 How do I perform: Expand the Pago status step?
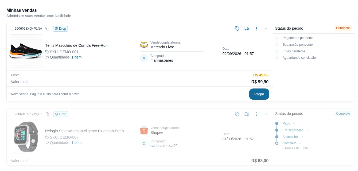(x=294, y=123)
